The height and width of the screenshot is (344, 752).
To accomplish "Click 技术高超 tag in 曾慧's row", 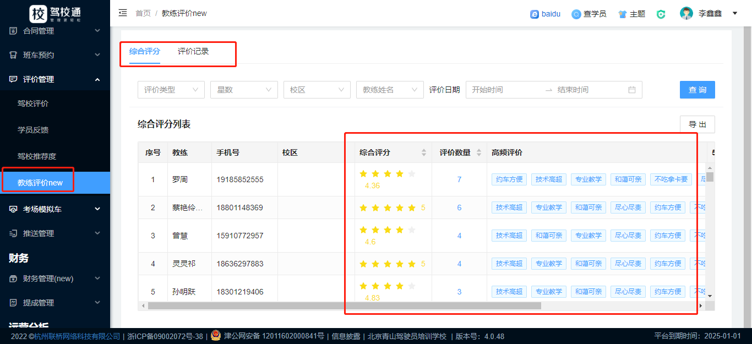I will [509, 236].
